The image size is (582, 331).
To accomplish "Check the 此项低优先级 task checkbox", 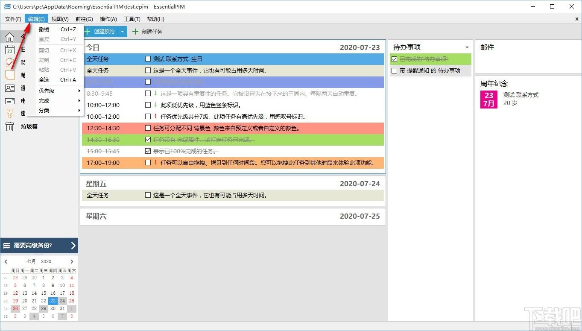I will click(x=148, y=105).
